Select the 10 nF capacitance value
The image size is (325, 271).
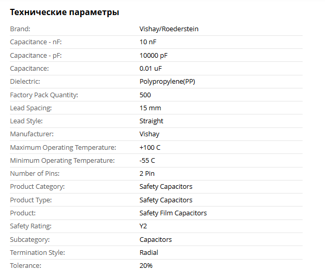point(147,42)
